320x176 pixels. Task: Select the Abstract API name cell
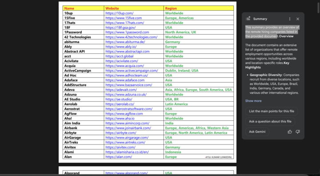coord(83,52)
